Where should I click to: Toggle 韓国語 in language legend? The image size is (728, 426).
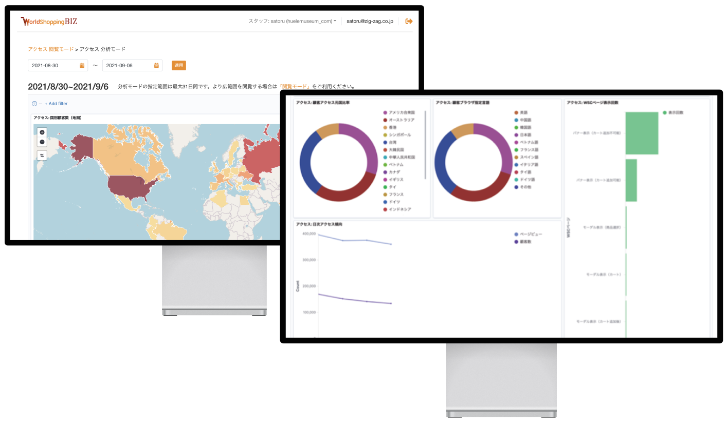point(522,127)
